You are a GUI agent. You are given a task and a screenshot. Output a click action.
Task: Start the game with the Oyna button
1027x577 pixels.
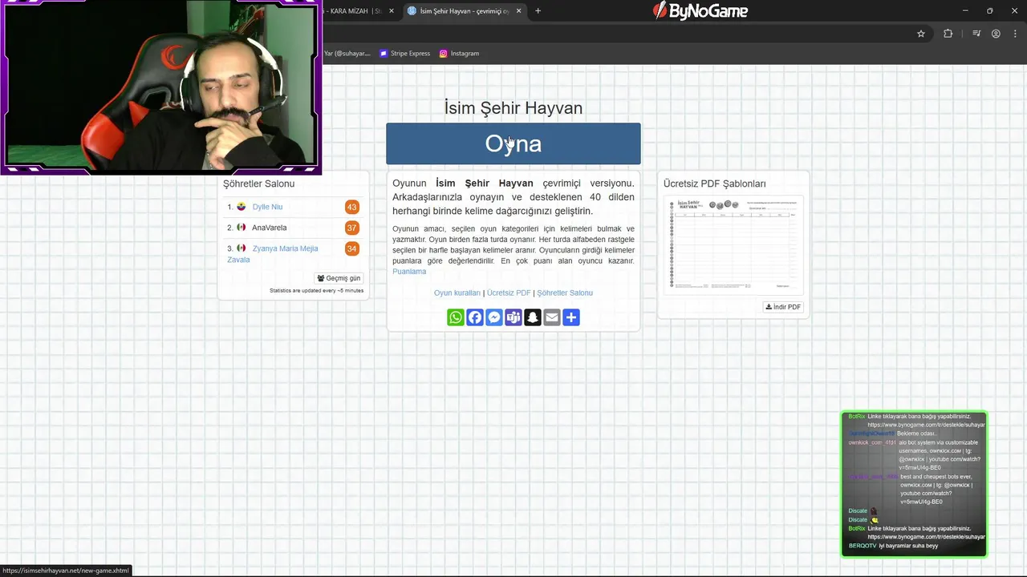pos(513,143)
